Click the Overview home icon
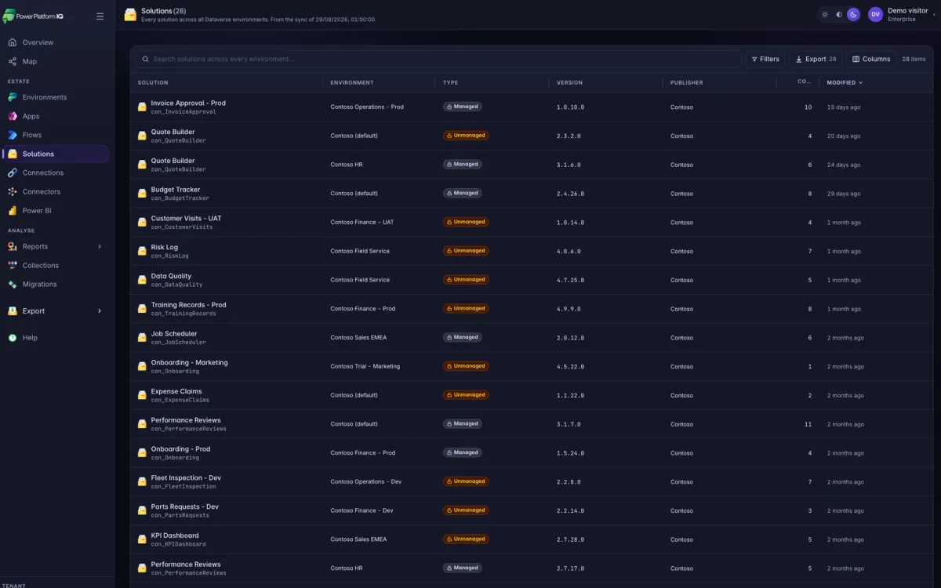 [13, 42]
